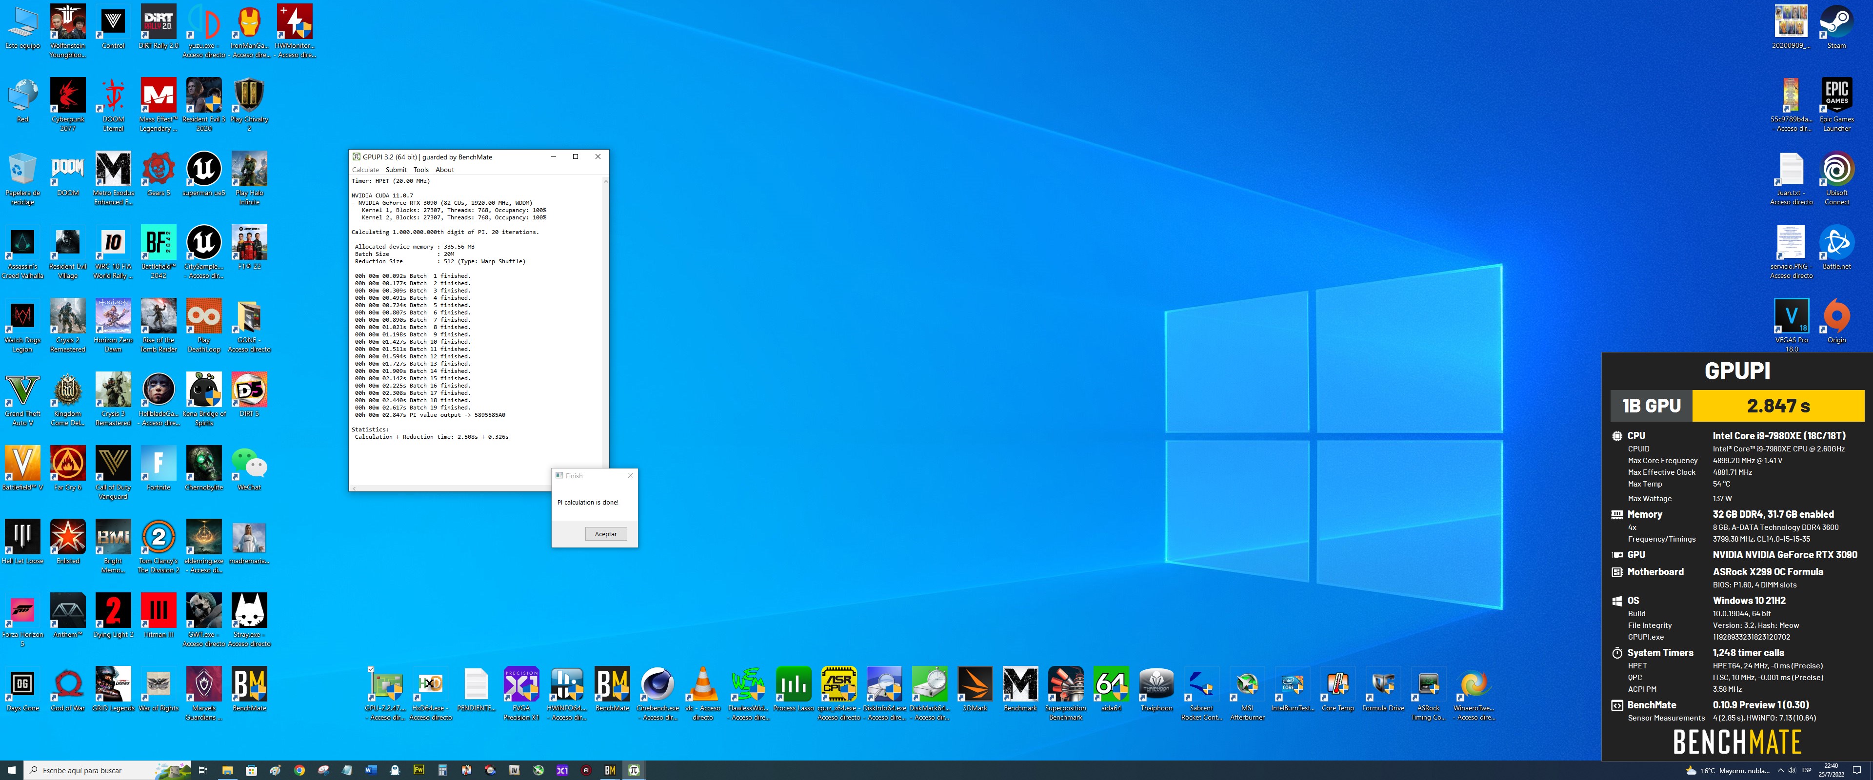Open Calculator from the taskbar

442,771
